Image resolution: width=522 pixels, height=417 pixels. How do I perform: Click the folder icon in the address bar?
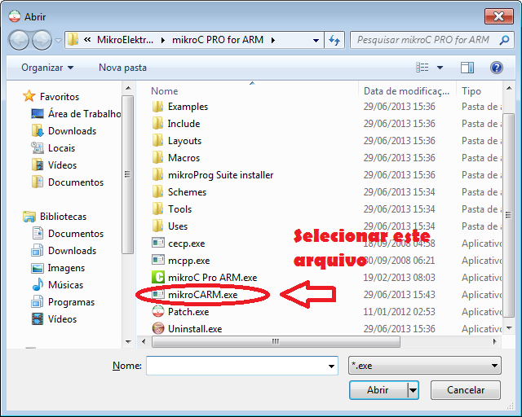pyautogui.click(x=73, y=40)
